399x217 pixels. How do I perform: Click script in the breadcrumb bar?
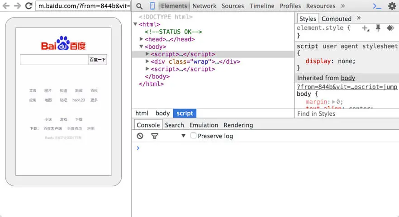[x=185, y=113]
